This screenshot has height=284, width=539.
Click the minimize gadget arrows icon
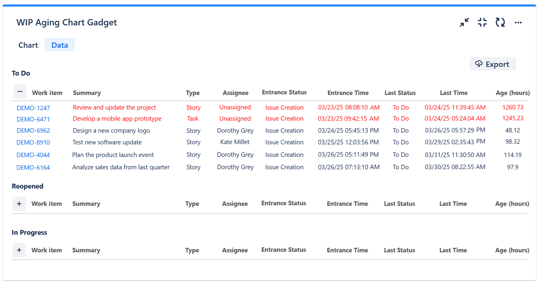click(x=464, y=22)
